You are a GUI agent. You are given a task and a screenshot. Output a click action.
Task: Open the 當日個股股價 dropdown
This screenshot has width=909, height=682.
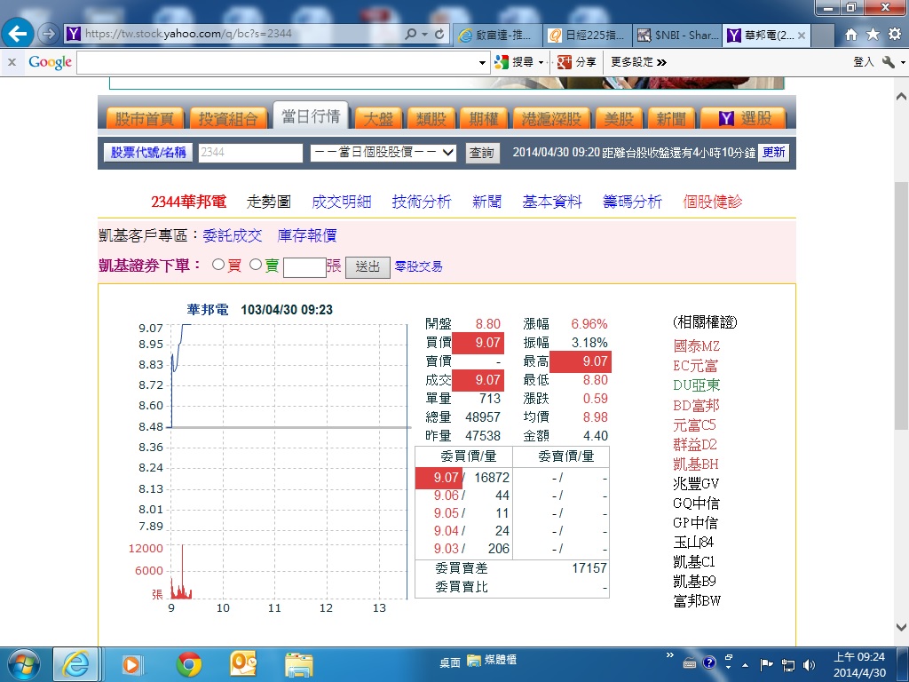tap(383, 153)
